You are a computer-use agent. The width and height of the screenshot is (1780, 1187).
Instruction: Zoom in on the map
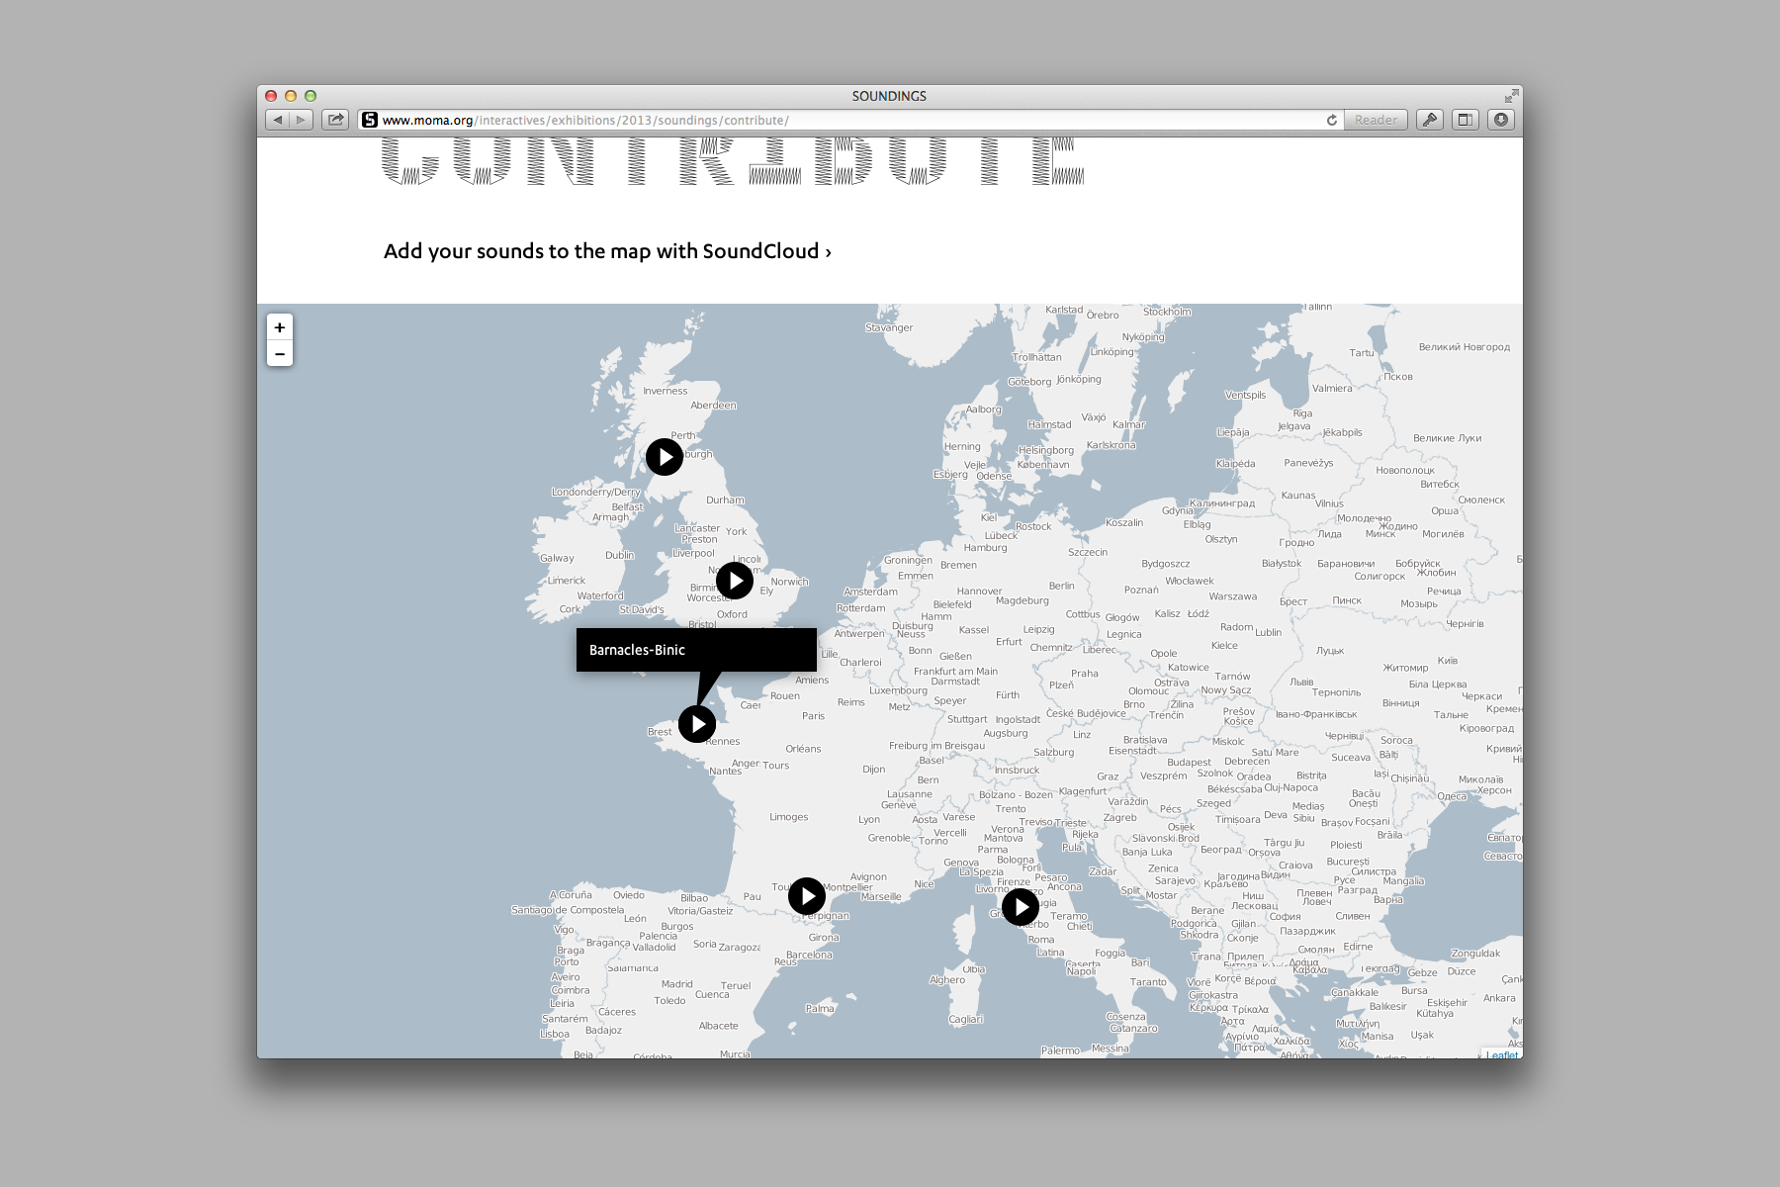click(280, 327)
